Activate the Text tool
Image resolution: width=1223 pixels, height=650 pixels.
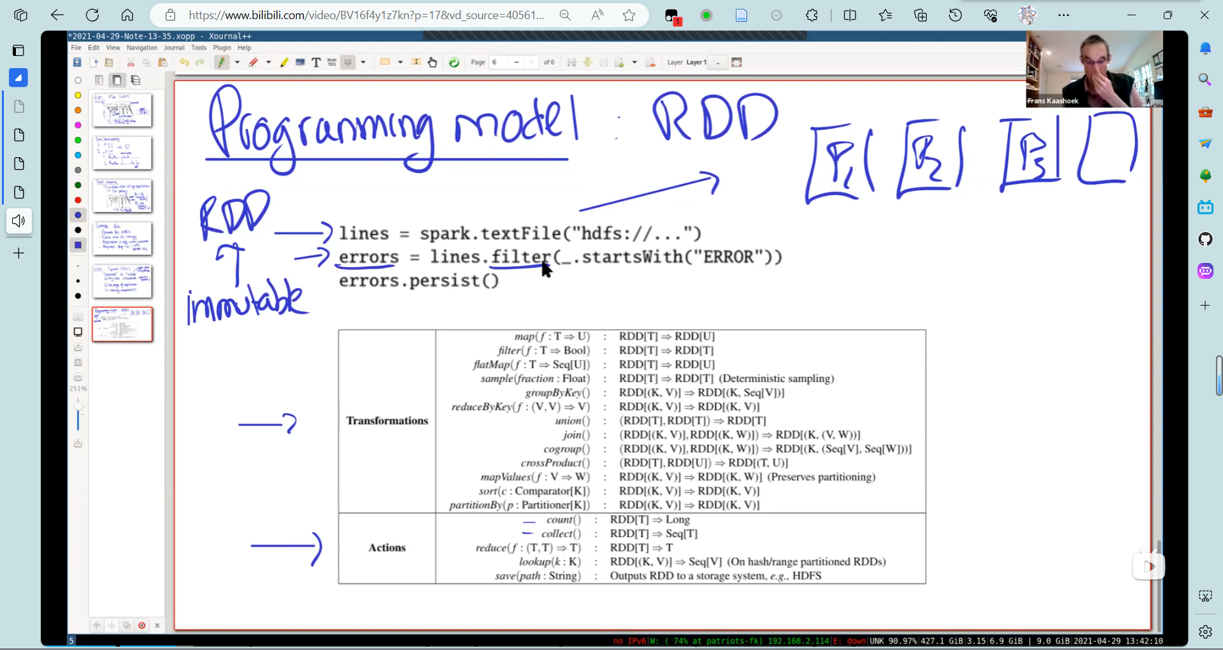[316, 62]
